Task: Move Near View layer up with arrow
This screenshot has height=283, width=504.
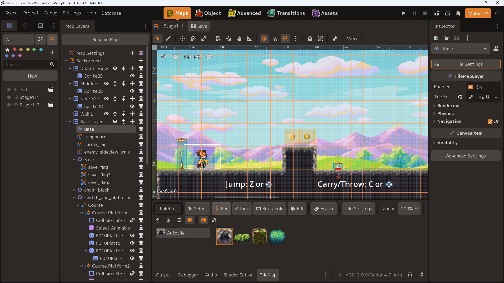Action: tap(115, 99)
